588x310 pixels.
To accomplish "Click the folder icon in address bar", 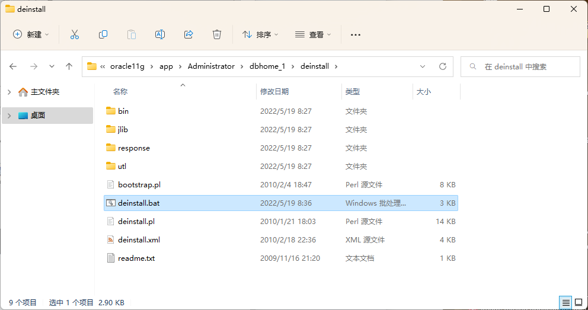I will tap(92, 66).
